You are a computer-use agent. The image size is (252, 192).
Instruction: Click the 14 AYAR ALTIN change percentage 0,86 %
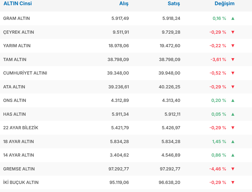219,155
